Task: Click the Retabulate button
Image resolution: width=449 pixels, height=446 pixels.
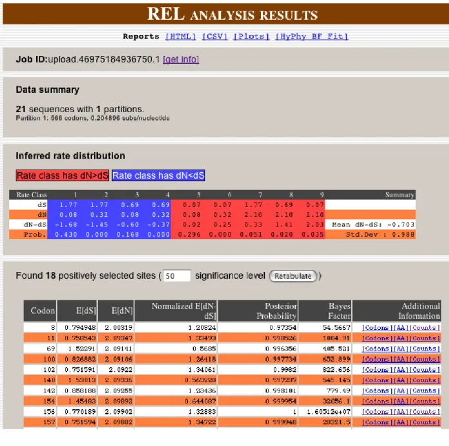Action: point(293,276)
